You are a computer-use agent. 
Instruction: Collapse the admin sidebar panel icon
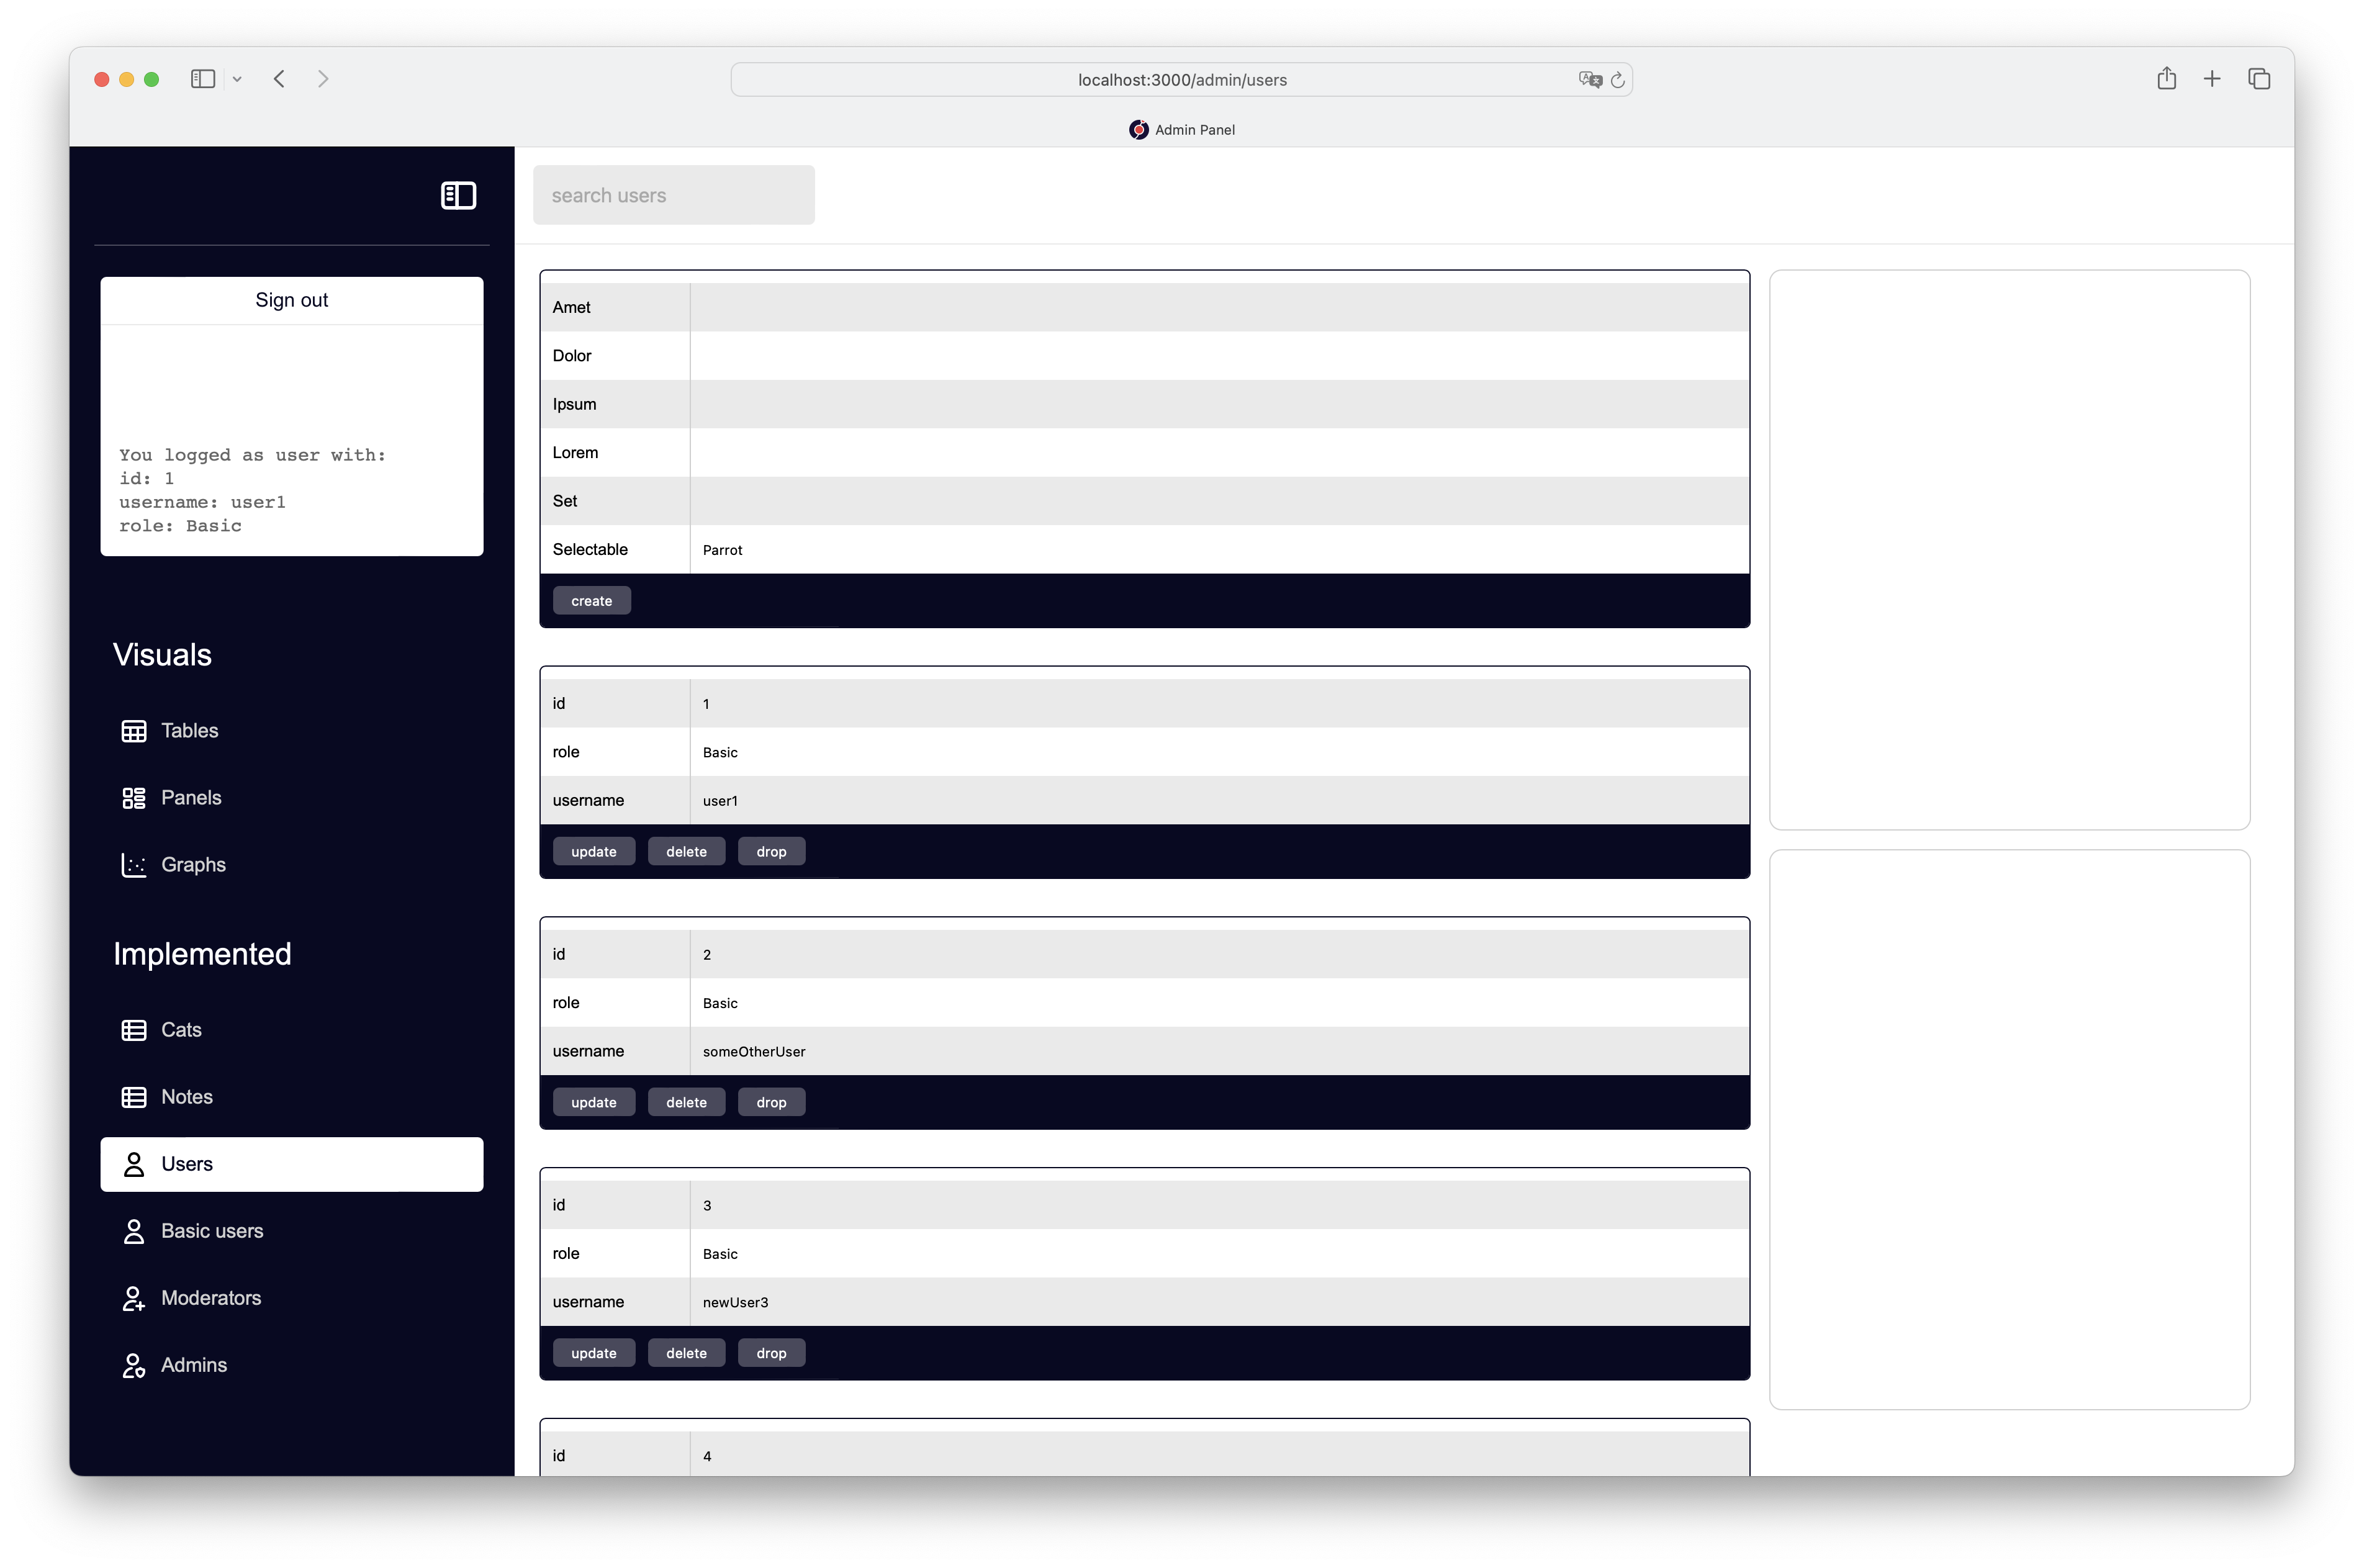pos(458,195)
